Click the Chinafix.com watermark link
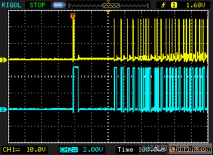Image resolution: width=213 pixels, height=155 pixels. 191,149
